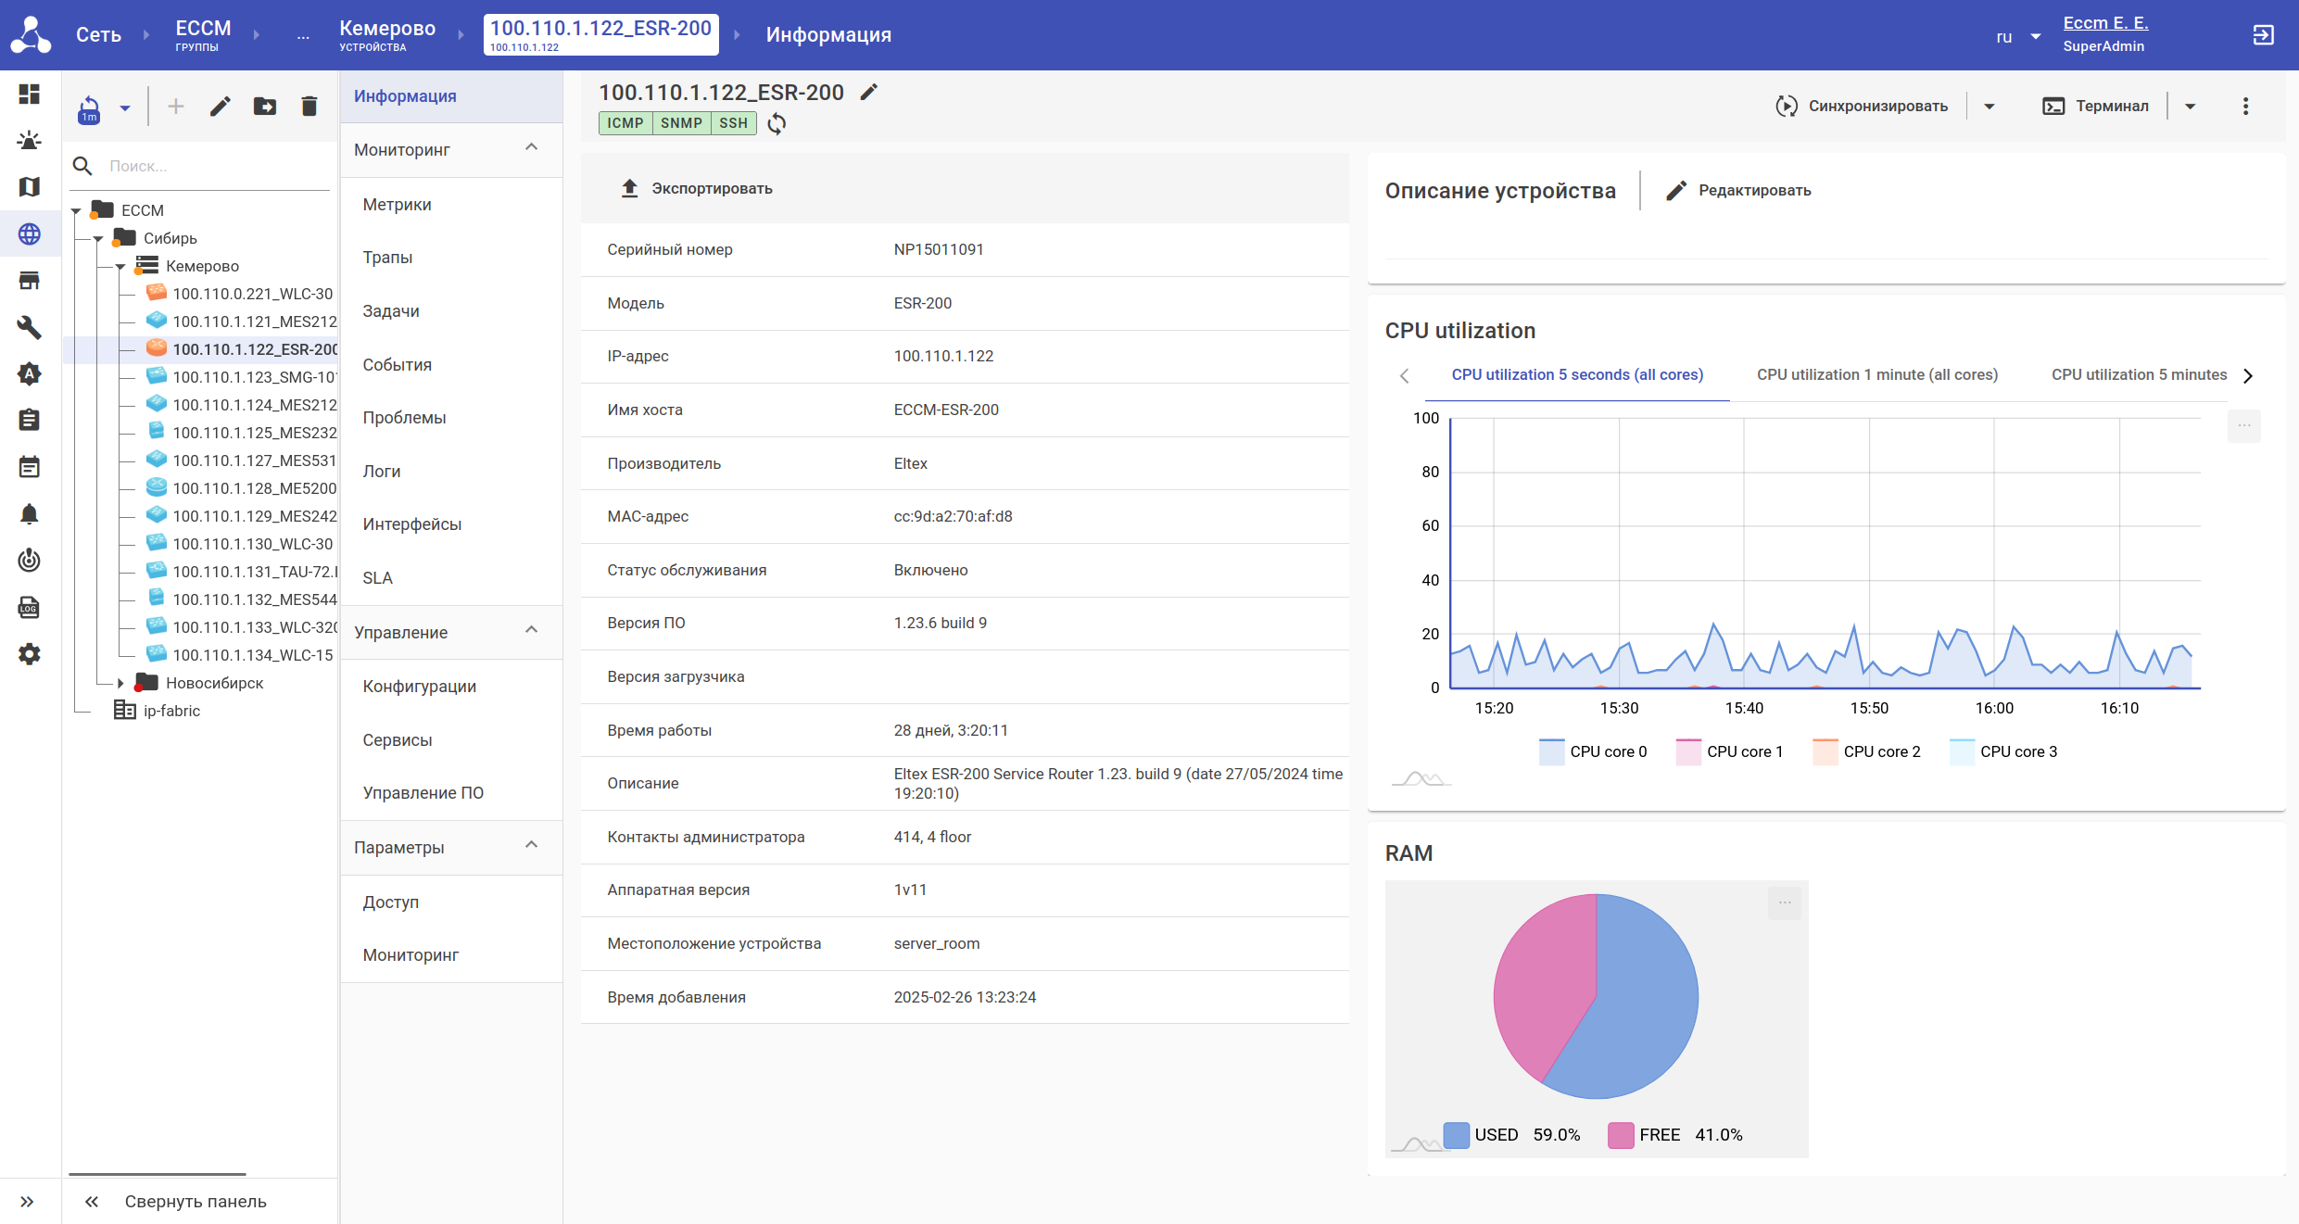2299x1224 pixels.
Task: Click the Экспортировать button
Action: [696, 188]
